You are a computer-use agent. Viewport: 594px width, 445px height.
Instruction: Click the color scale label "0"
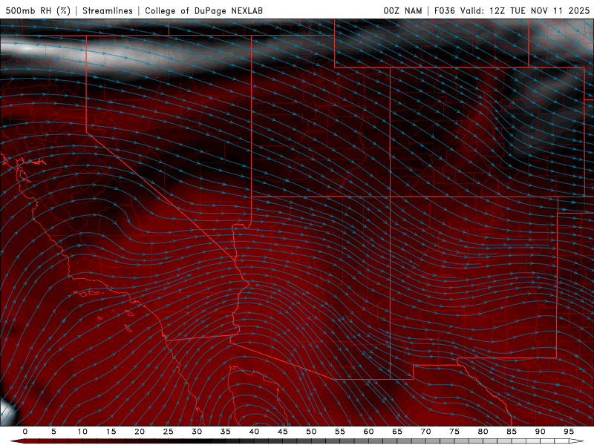click(x=25, y=432)
